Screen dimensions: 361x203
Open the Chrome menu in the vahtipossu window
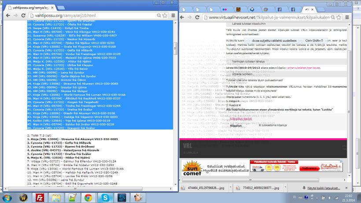point(173,15)
